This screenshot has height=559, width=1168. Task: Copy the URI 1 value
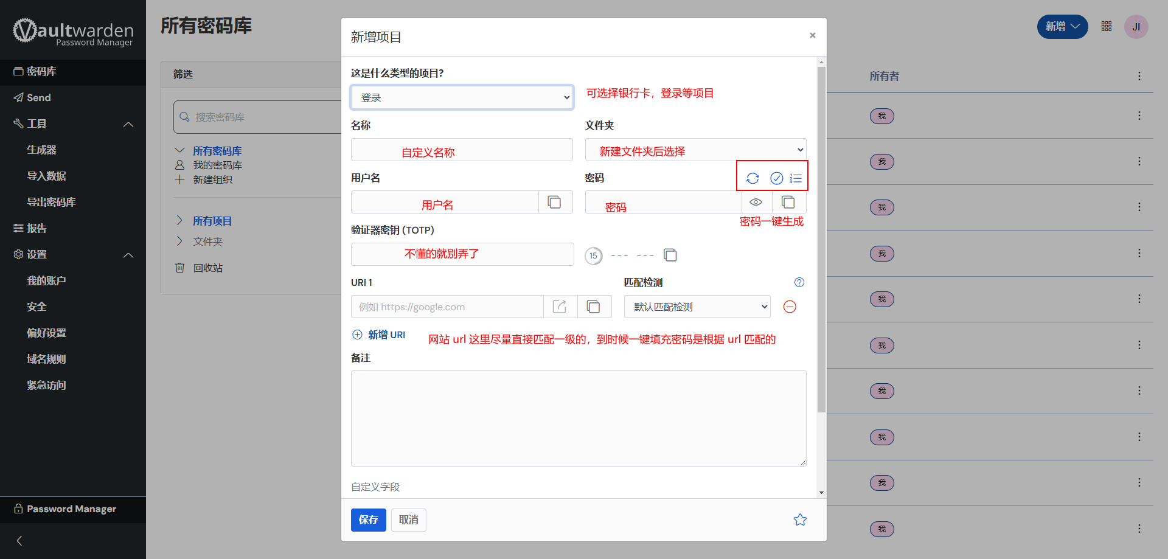click(x=594, y=307)
